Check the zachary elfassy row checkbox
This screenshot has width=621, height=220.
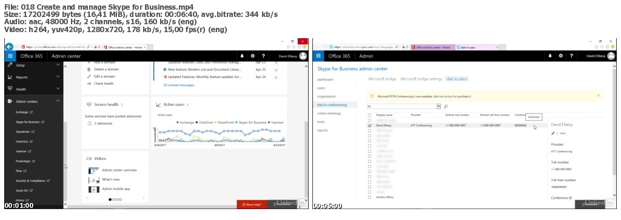tap(369, 197)
